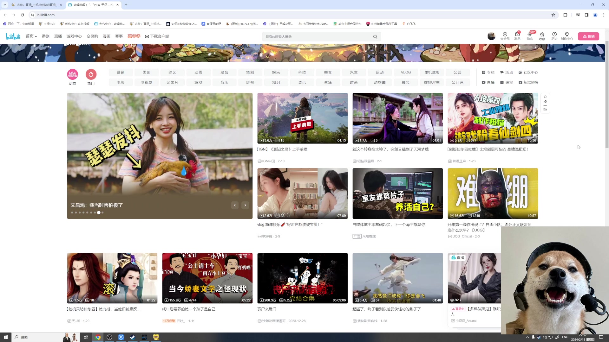Click the 百度一下 bookmark

pos(18,24)
